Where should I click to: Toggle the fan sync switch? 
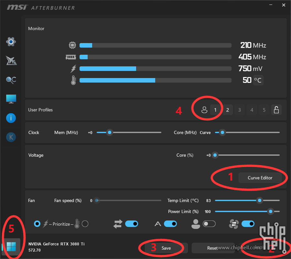[248, 224]
